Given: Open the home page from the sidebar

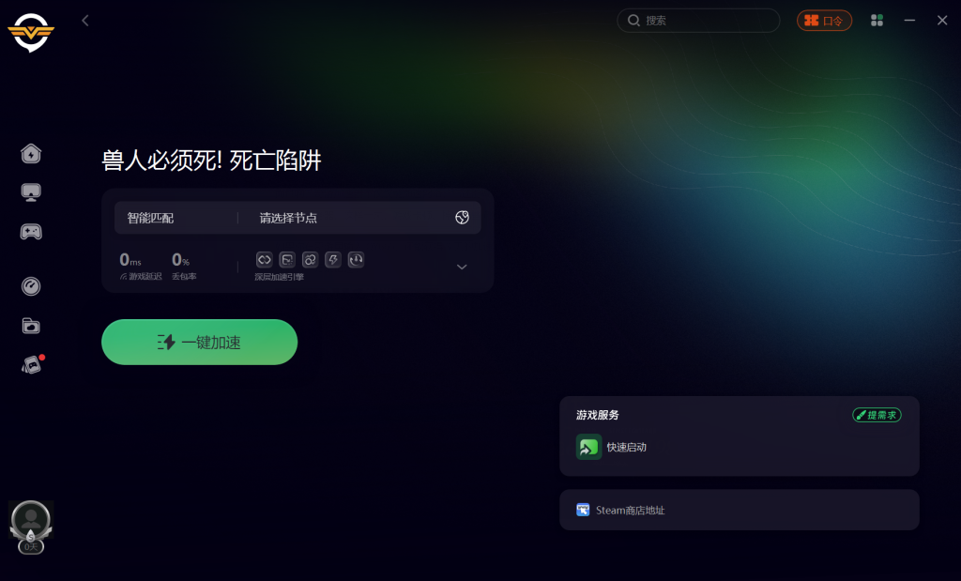Looking at the screenshot, I should click(31, 153).
